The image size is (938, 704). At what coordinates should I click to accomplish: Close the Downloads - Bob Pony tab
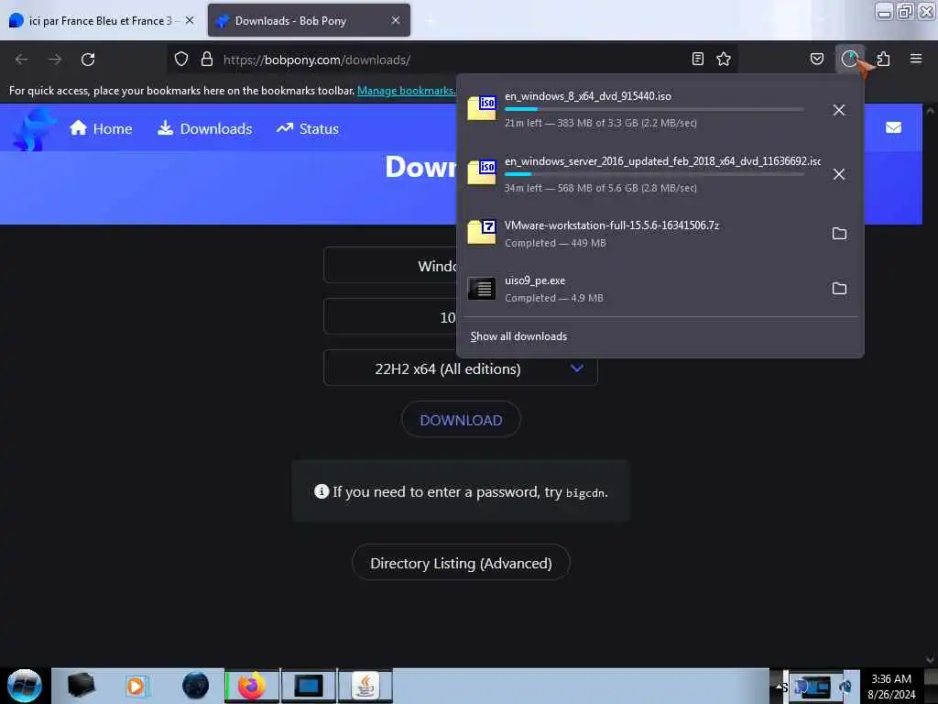[x=396, y=20]
